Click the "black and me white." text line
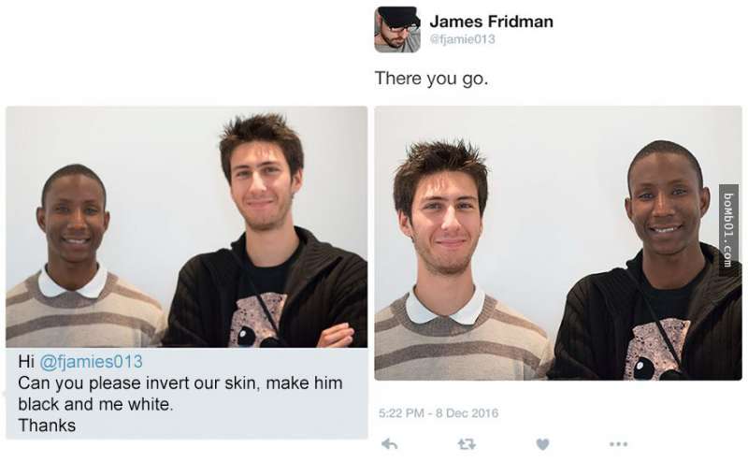The image size is (748, 462). (x=95, y=404)
